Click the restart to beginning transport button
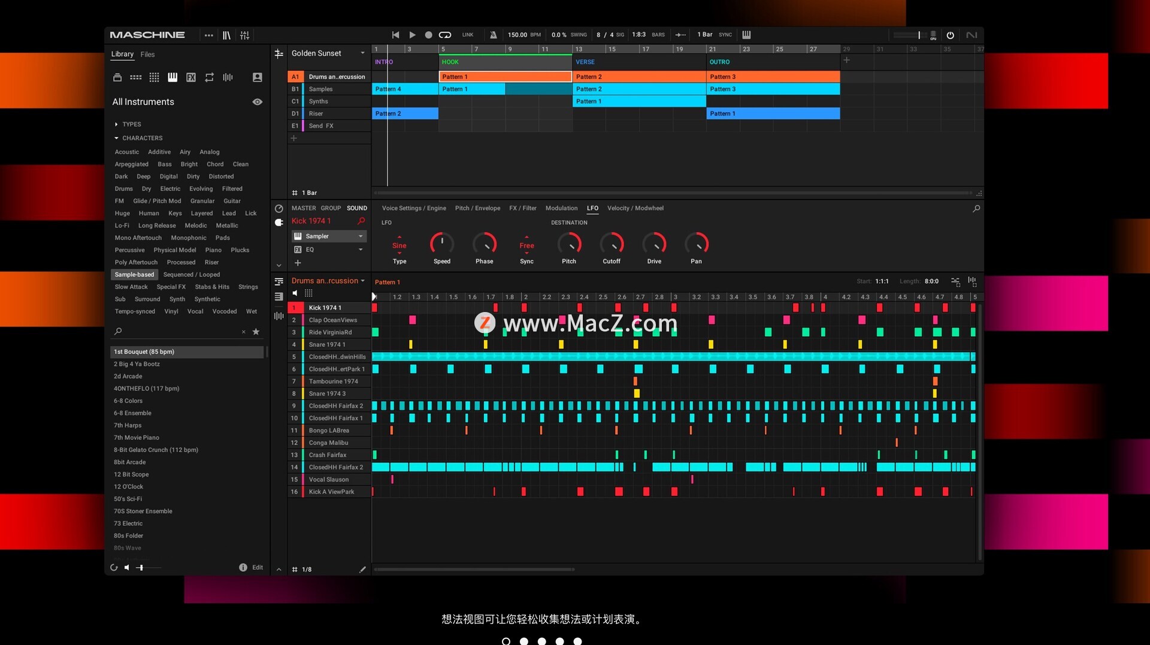Viewport: 1150px width, 645px height. 395,35
